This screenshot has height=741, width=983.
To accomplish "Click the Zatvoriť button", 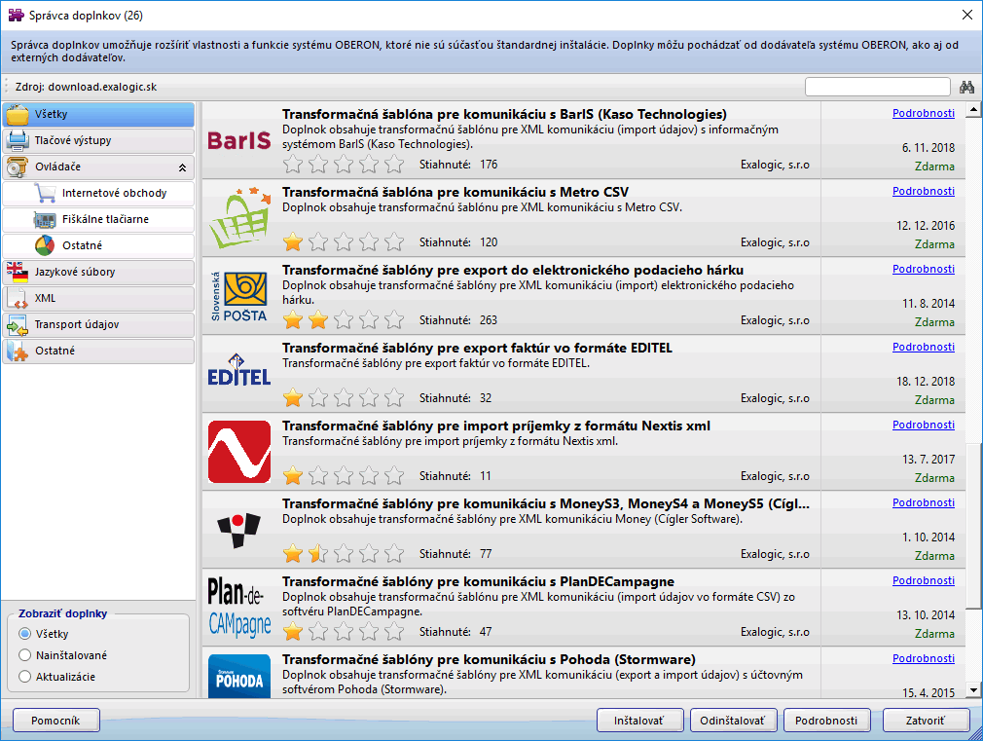I will pyautogui.click(x=926, y=721).
